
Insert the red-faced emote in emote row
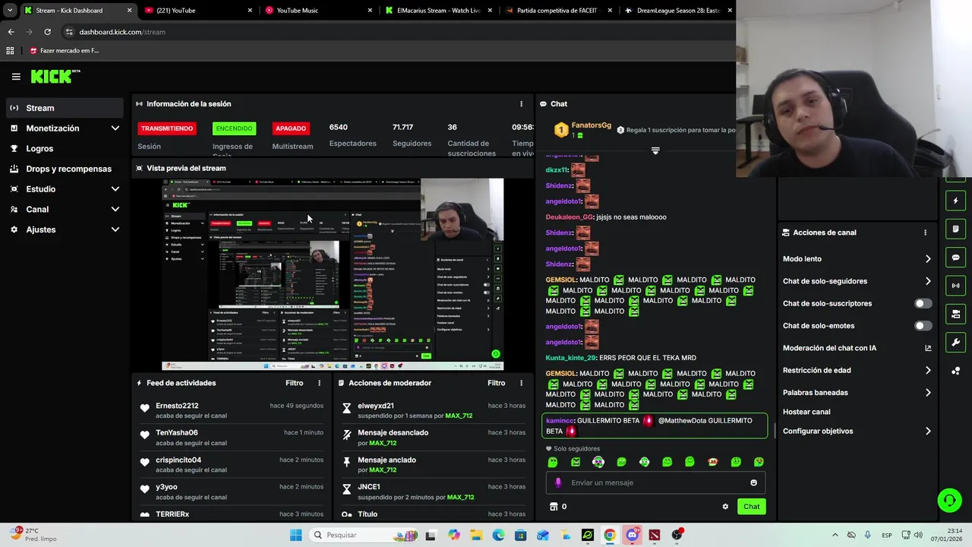click(712, 462)
